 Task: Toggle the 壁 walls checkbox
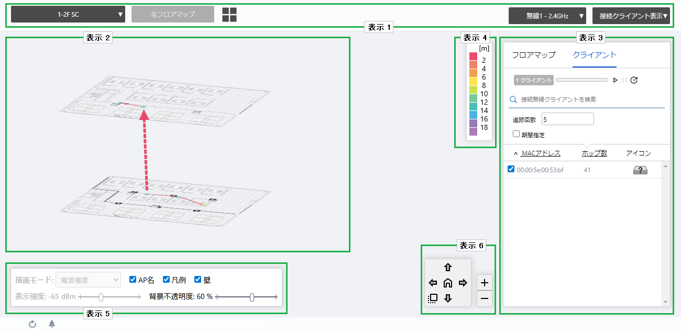(198, 280)
